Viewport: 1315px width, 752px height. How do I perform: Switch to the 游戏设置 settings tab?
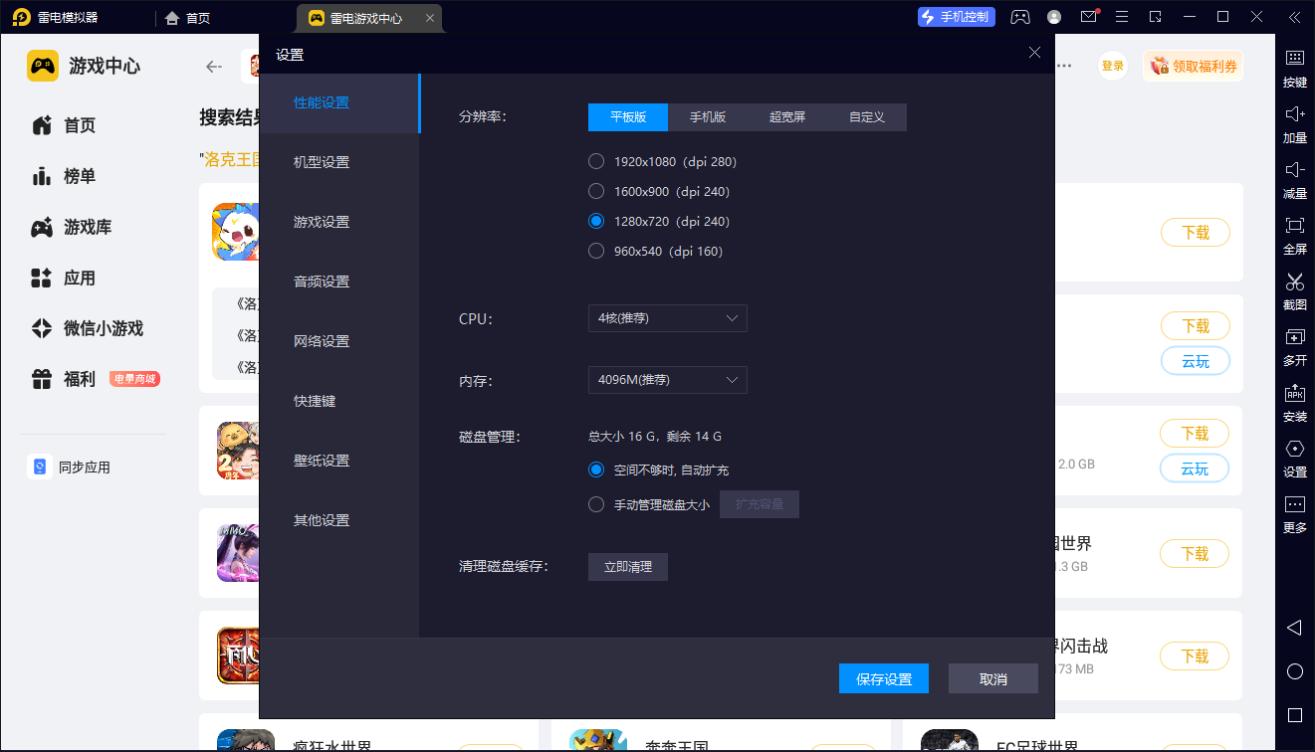(339, 222)
